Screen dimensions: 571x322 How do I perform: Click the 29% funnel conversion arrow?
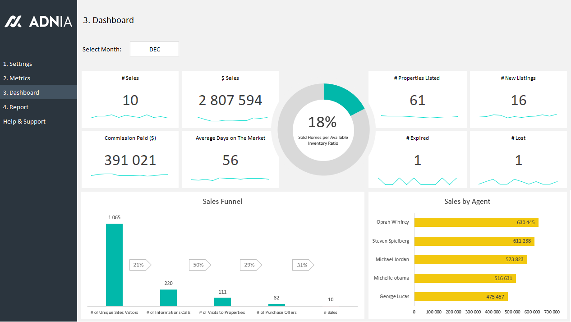coord(250,265)
